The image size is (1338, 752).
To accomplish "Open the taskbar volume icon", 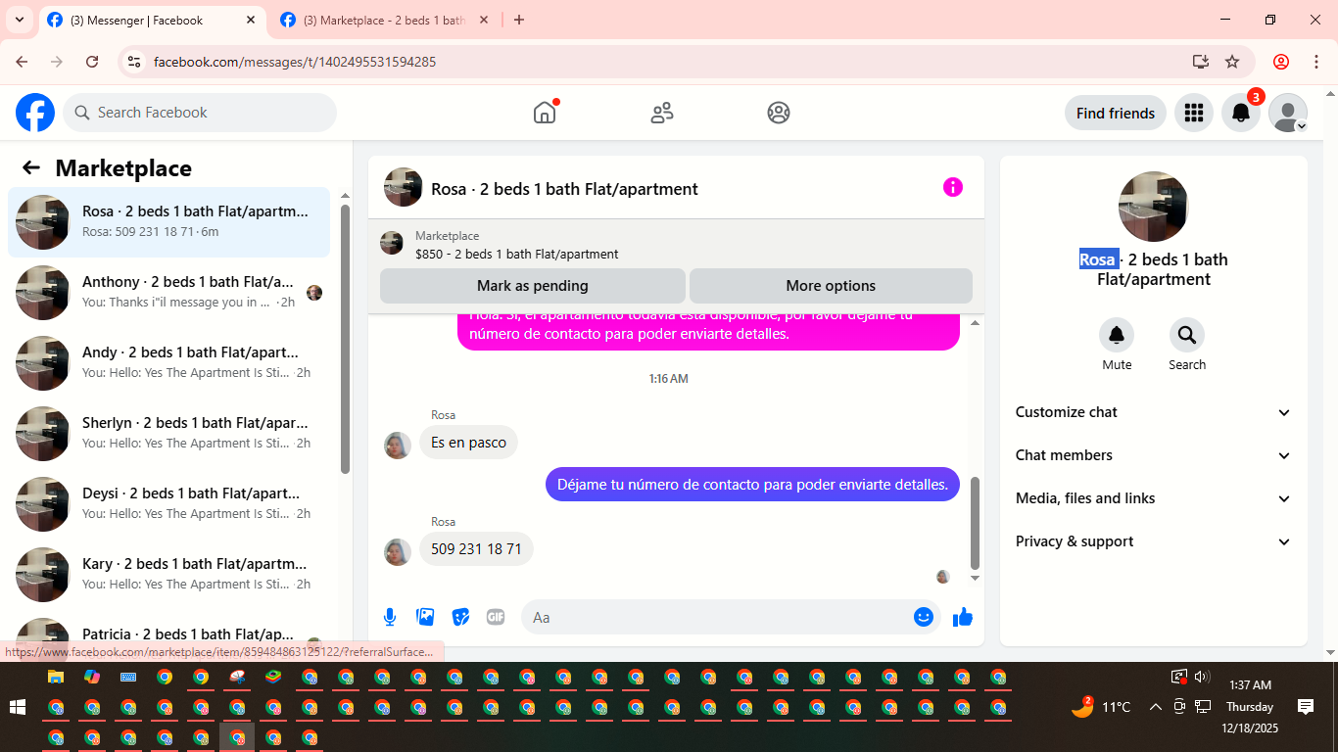I will coord(1203,677).
